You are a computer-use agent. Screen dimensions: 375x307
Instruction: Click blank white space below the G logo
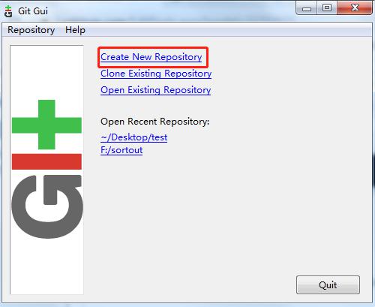[46, 266]
